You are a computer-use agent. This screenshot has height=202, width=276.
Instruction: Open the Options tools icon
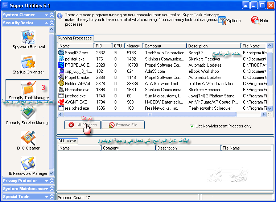point(222,21)
